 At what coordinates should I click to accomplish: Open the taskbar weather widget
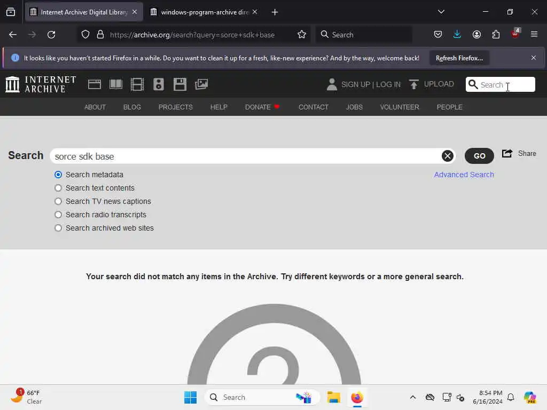tap(27, 397)
